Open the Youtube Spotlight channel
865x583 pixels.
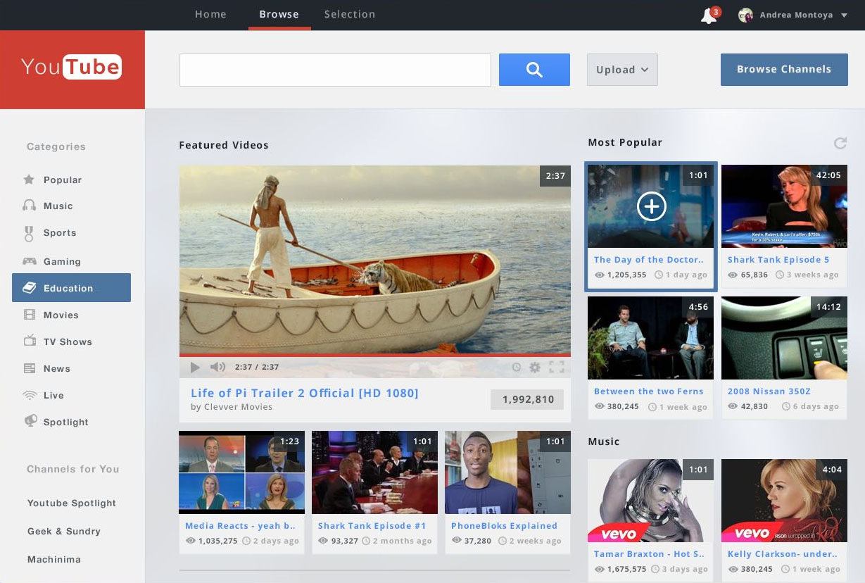coord(72,503)
